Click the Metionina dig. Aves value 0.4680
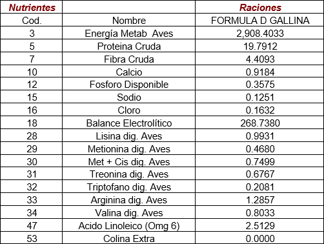 coord(259,148)
